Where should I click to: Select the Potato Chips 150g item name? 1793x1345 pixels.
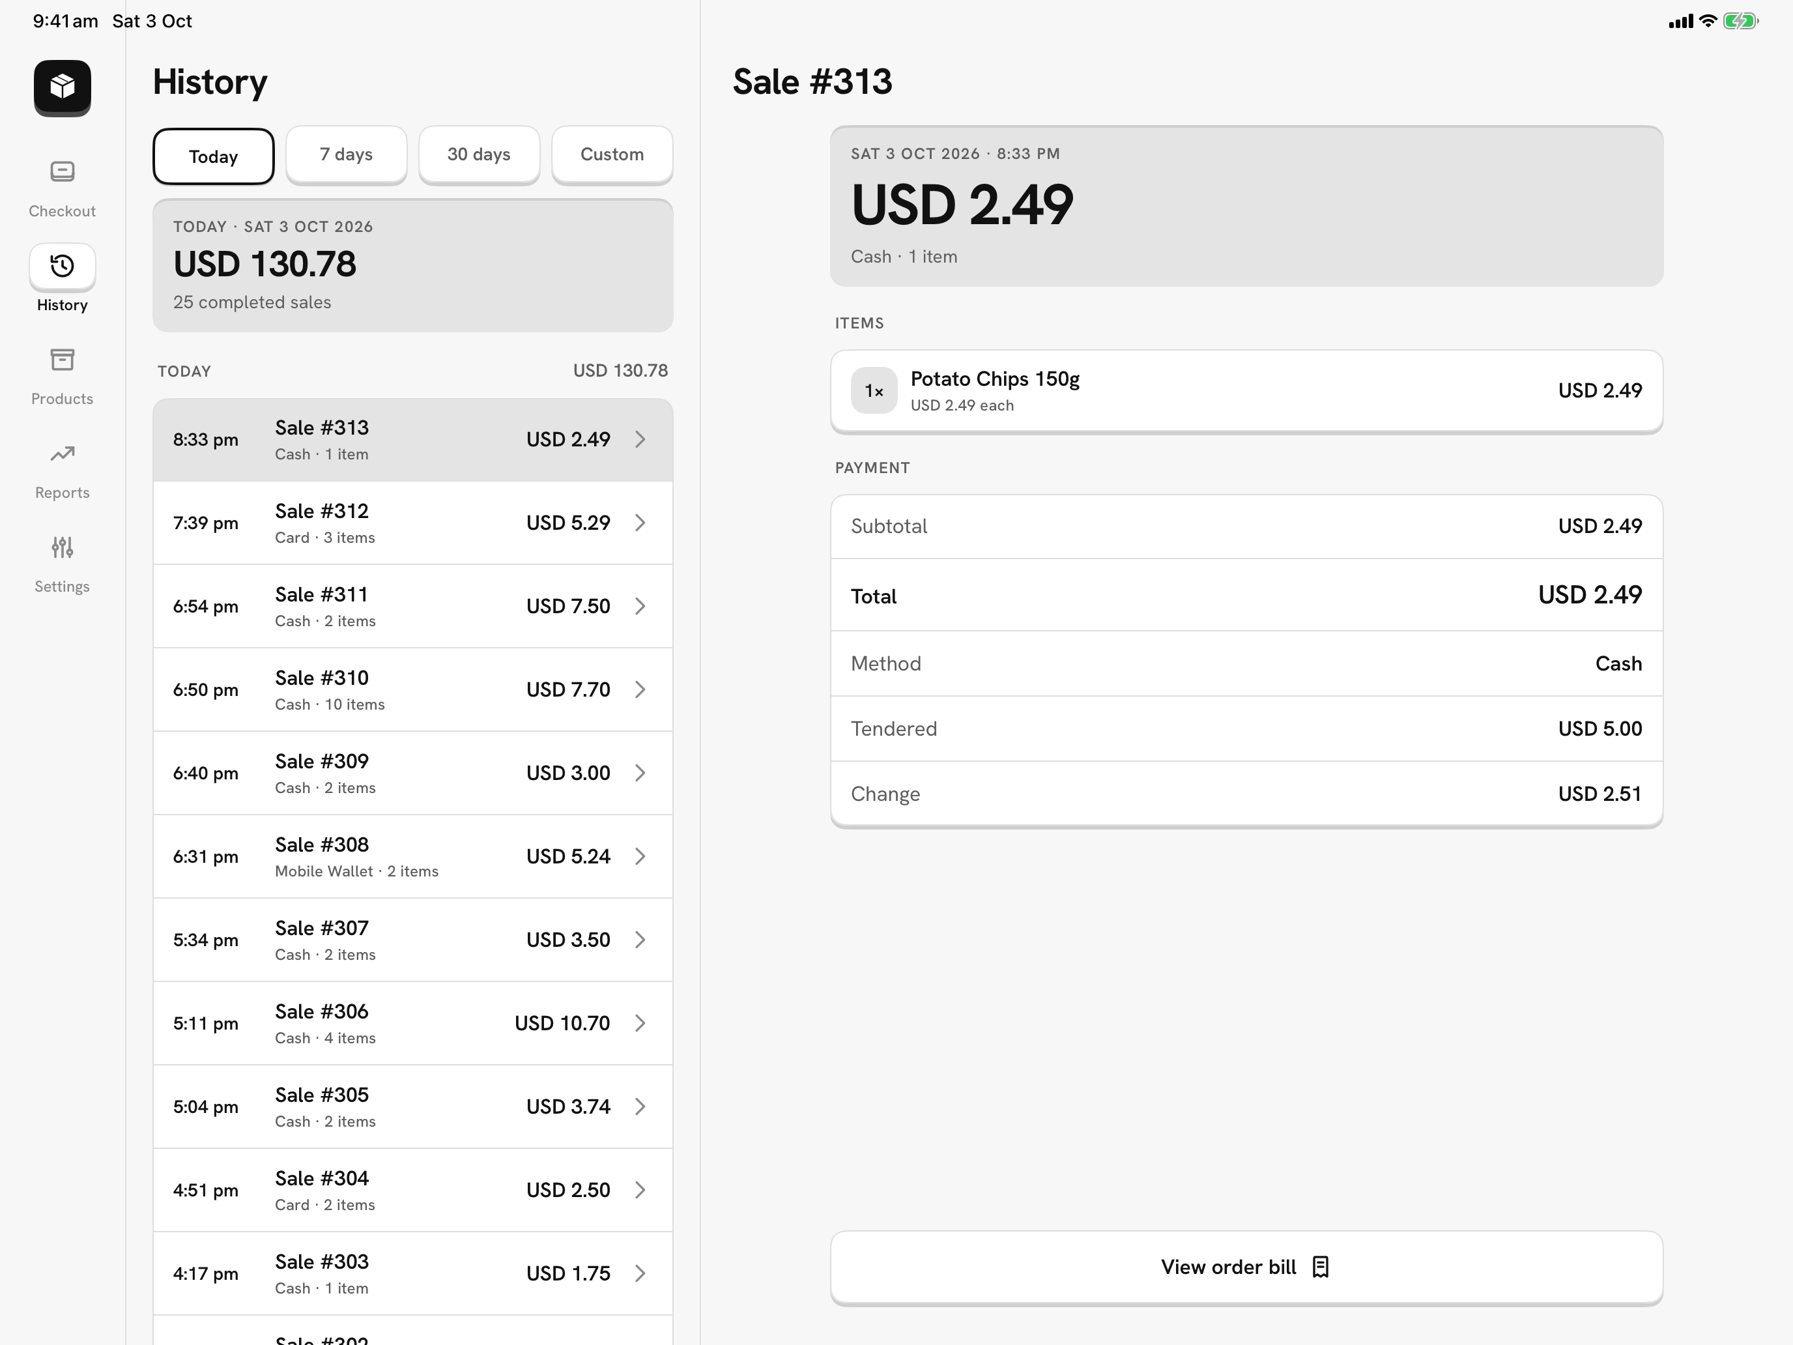pos(995,379)
